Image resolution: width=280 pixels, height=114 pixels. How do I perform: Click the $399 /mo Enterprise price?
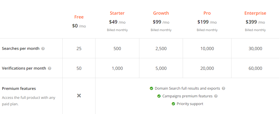255,22
